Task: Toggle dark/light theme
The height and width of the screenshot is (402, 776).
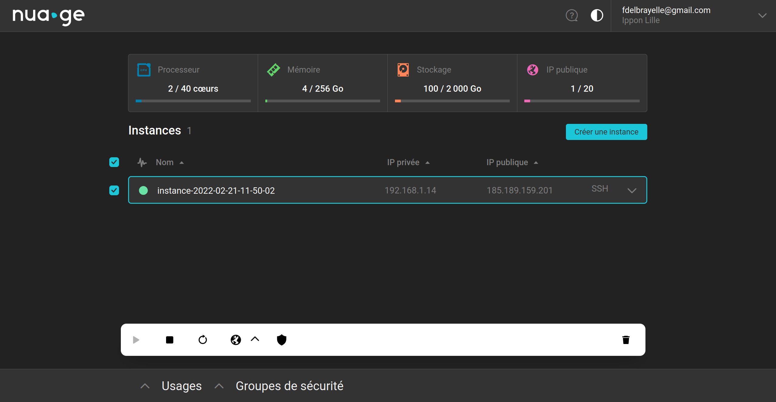Action: 597,15
